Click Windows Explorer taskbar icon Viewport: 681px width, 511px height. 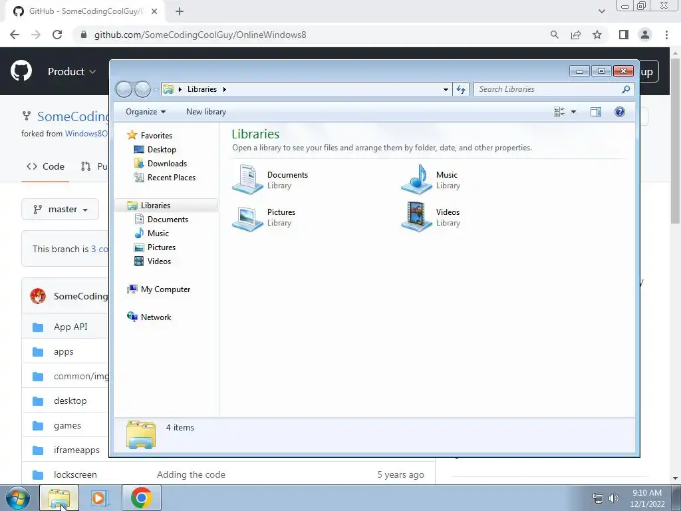tap(59, 498)
